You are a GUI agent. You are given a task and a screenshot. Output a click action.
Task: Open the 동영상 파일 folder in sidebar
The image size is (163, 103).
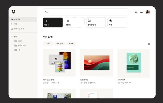pos(20,45)
